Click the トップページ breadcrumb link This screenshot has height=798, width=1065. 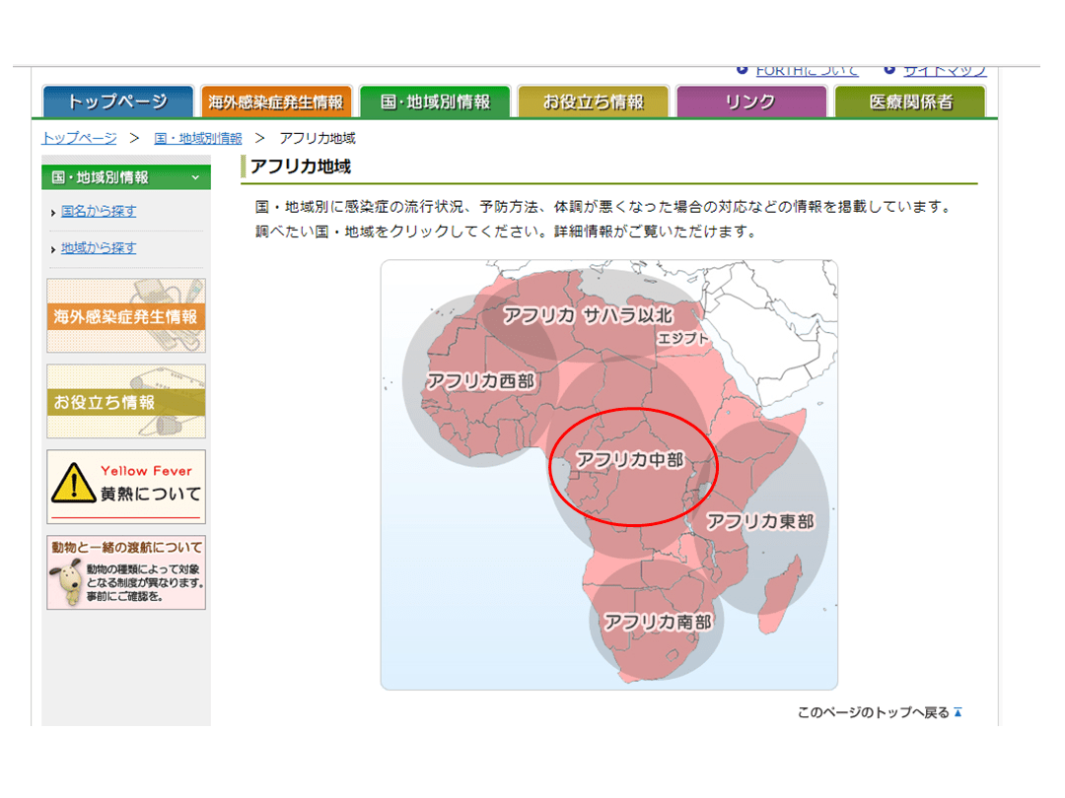pos(79,138)
